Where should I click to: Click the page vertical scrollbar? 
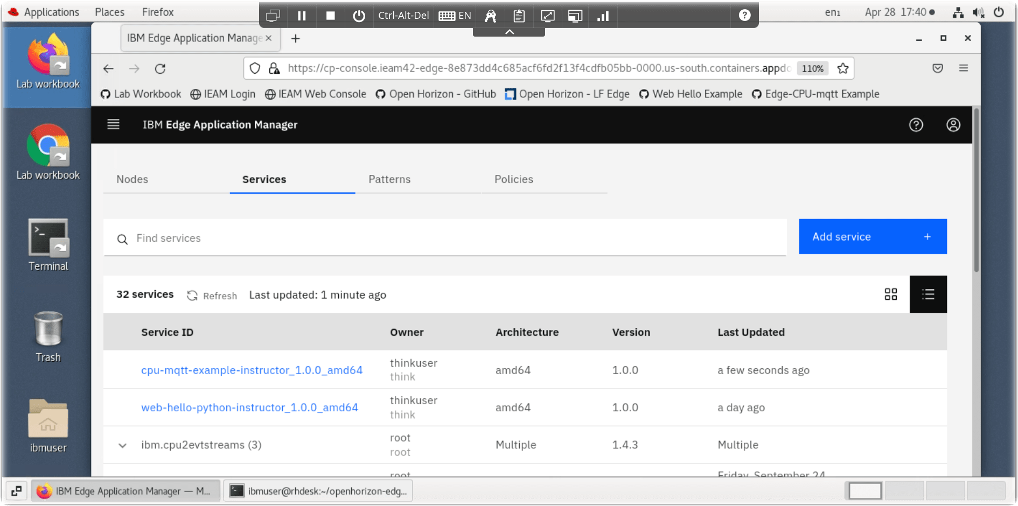point(976,190)
